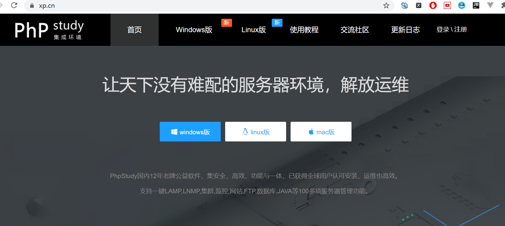Click the red stop-hand ad blocker extension

click(x=433, y=5)
